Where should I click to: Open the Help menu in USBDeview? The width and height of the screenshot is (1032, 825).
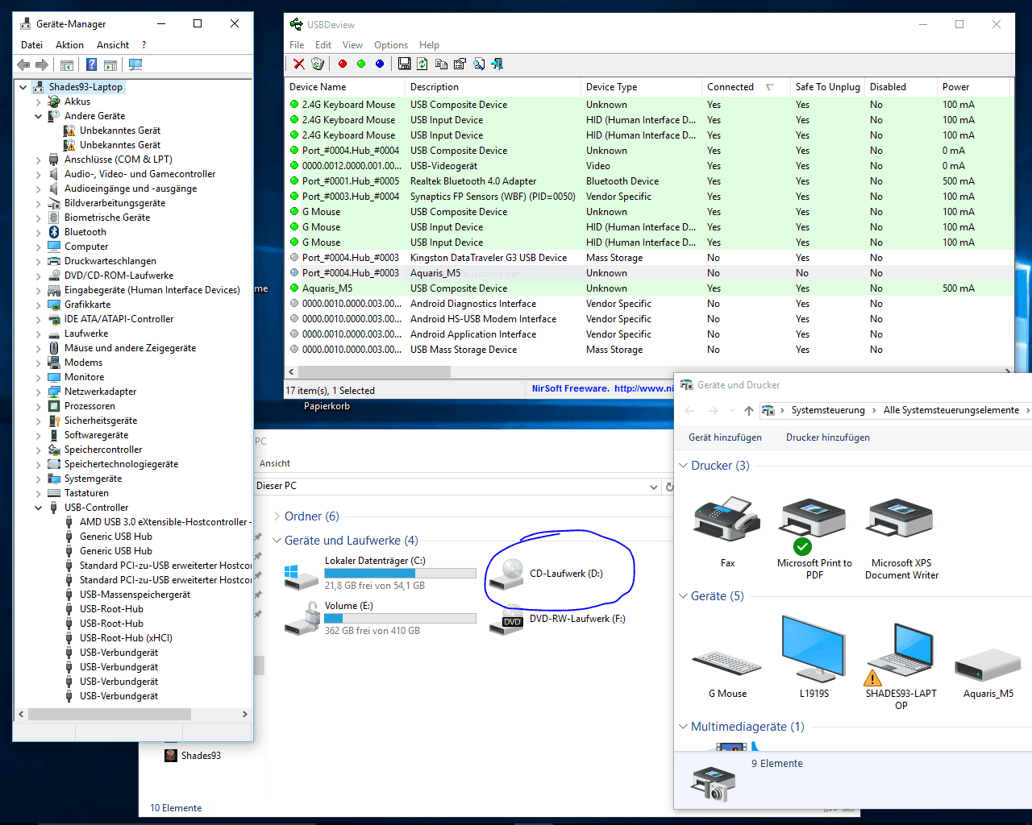coord(429,45)
